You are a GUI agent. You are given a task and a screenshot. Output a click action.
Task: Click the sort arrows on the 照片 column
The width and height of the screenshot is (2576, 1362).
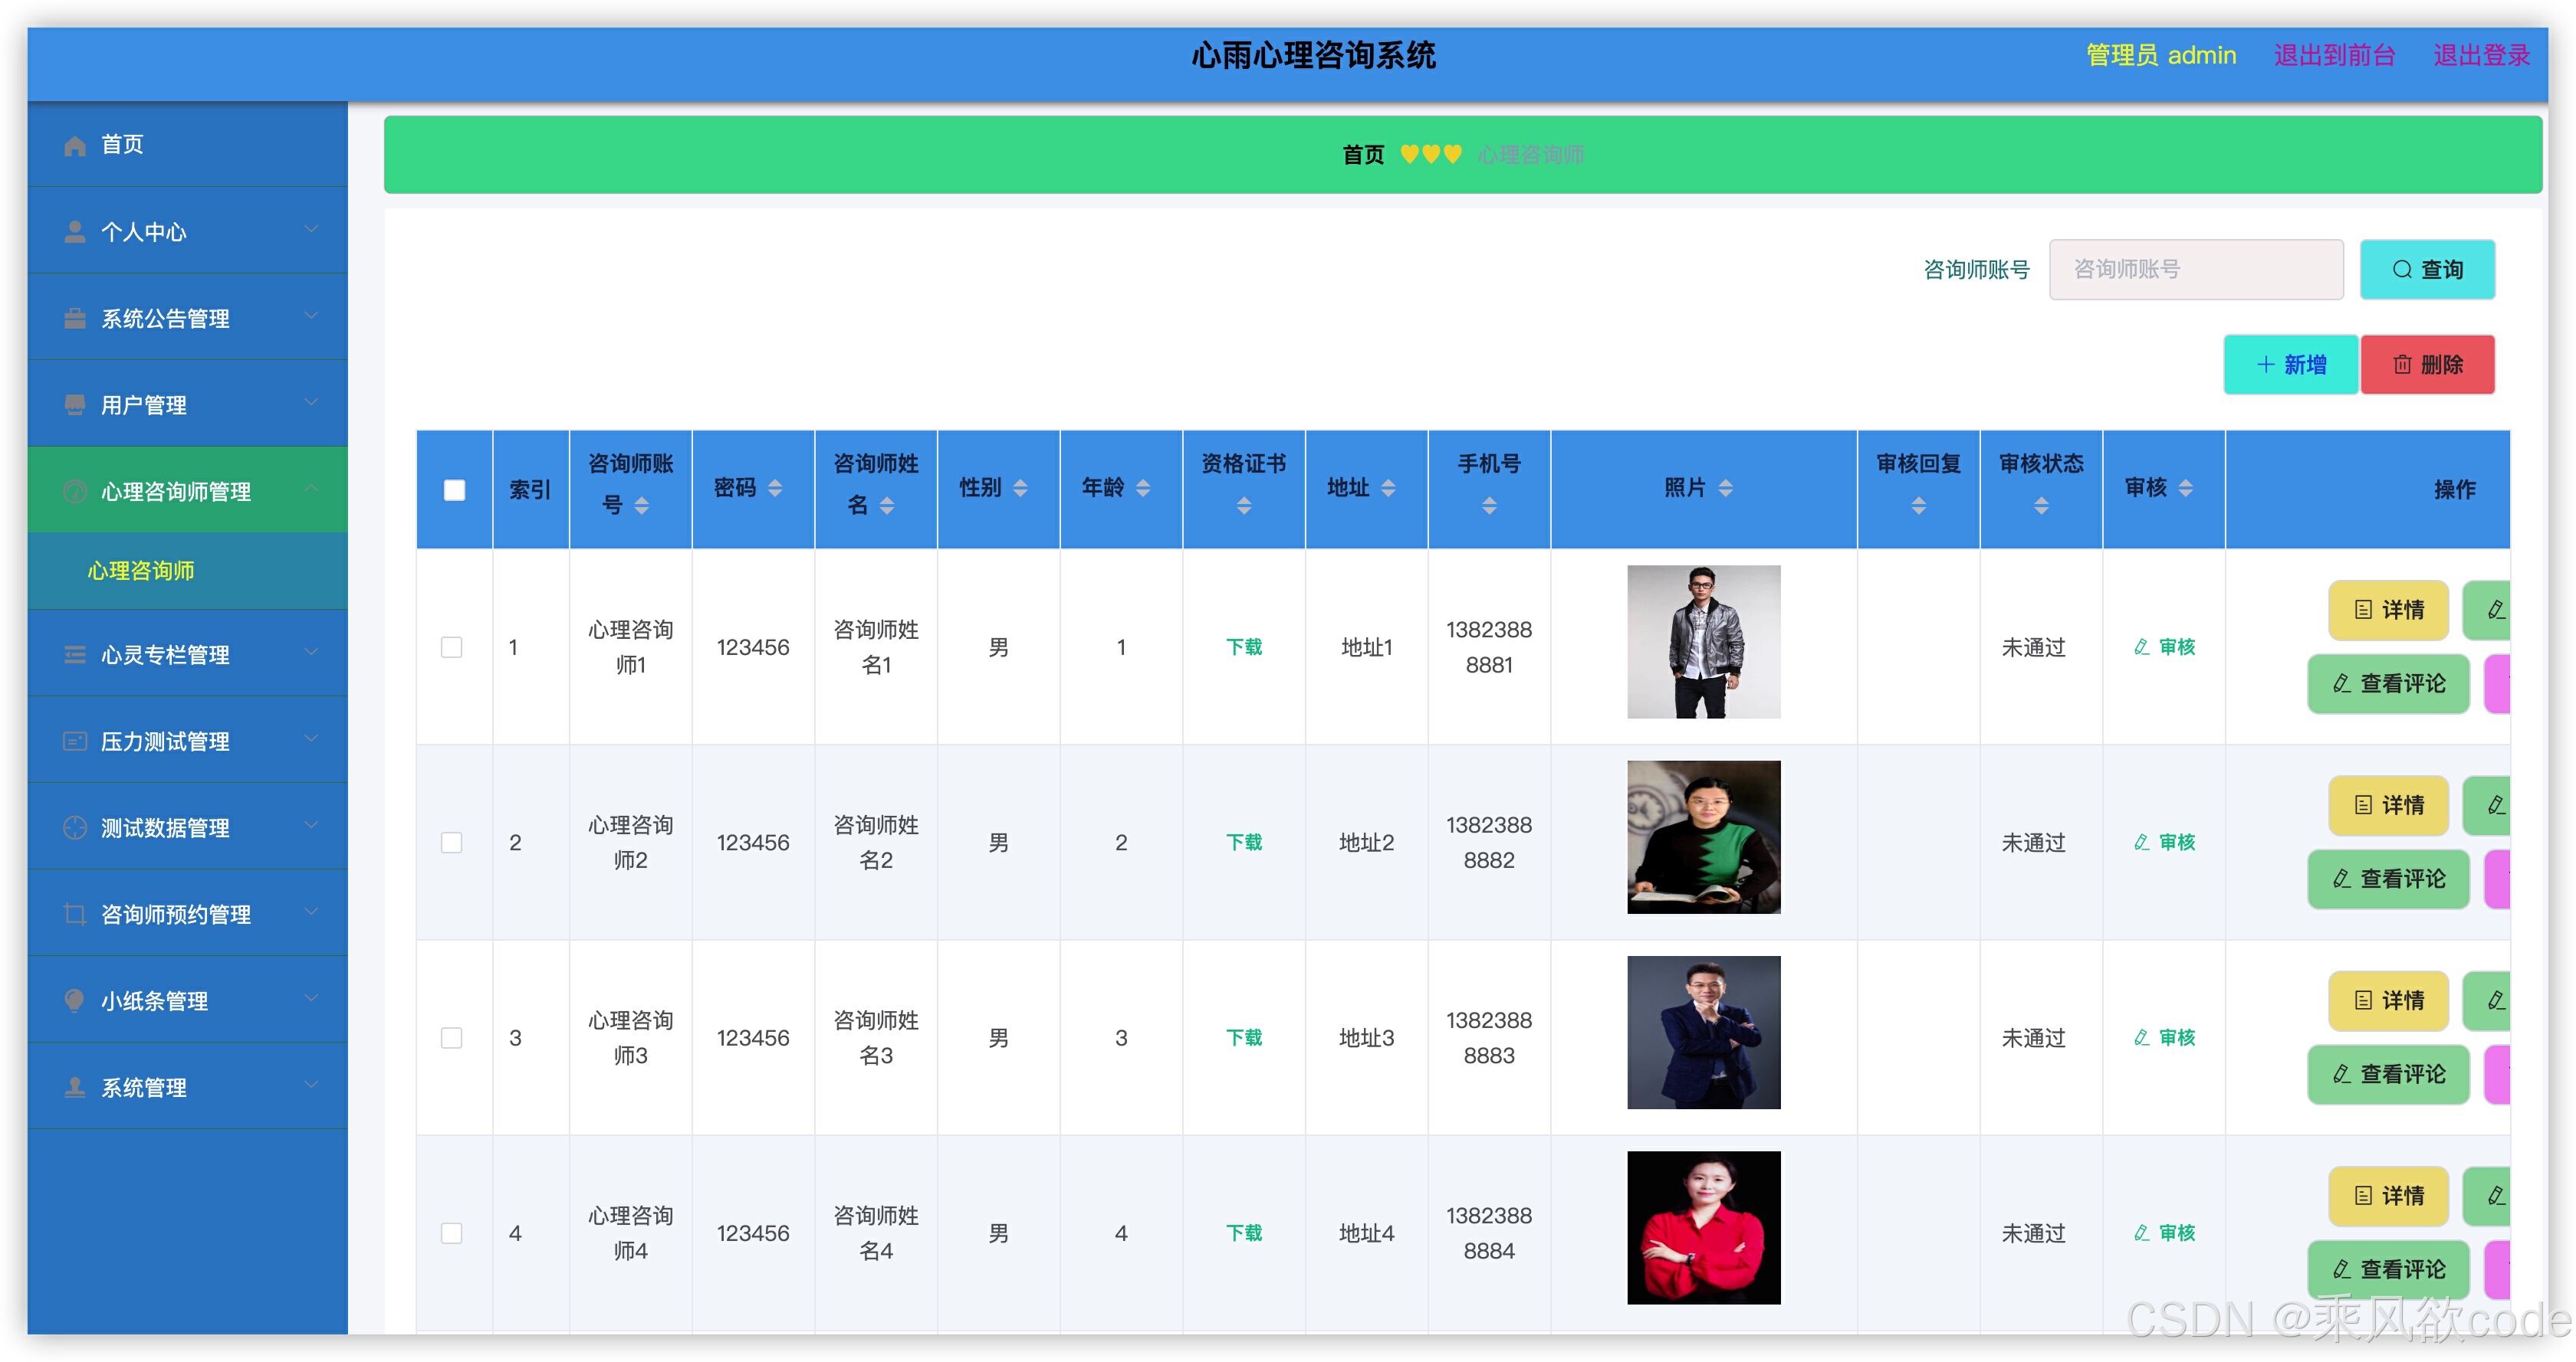click(1725, 488)
